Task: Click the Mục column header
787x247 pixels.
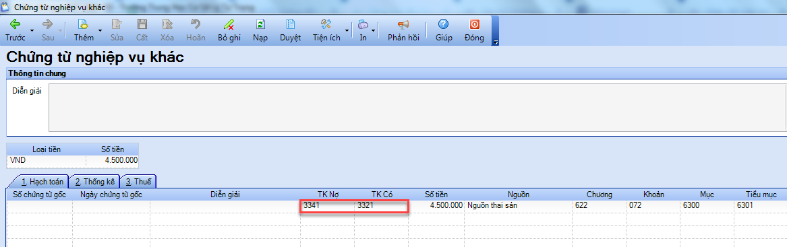Action: click(707, 194)
